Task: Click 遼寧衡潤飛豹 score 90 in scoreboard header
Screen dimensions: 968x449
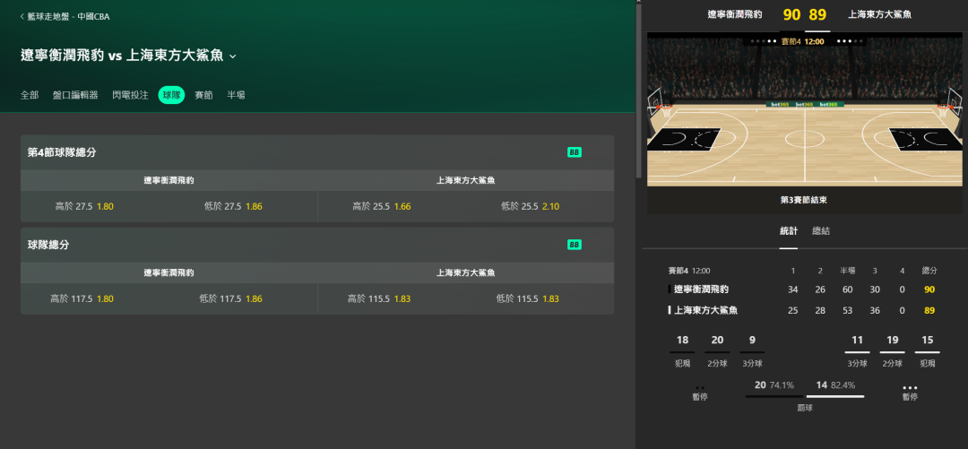Action: 792,14
